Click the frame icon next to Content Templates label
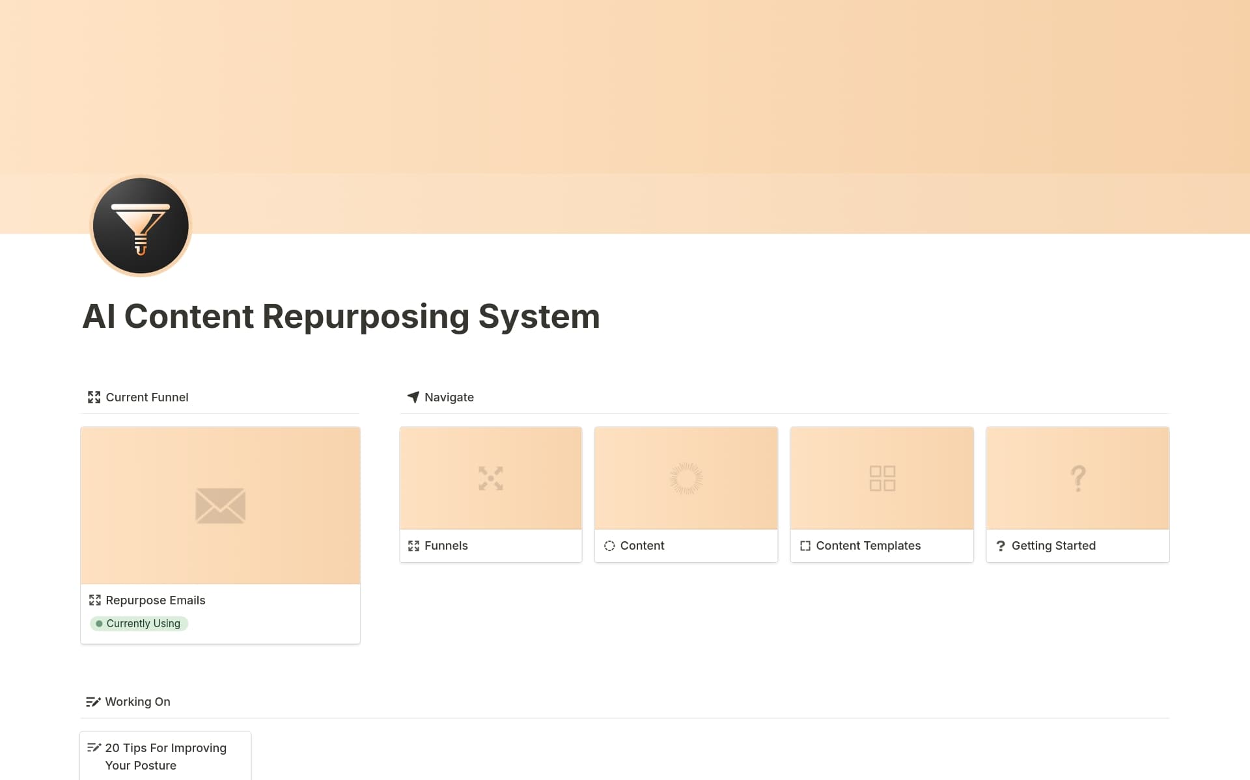1250x780 pixels. [806, 546]
